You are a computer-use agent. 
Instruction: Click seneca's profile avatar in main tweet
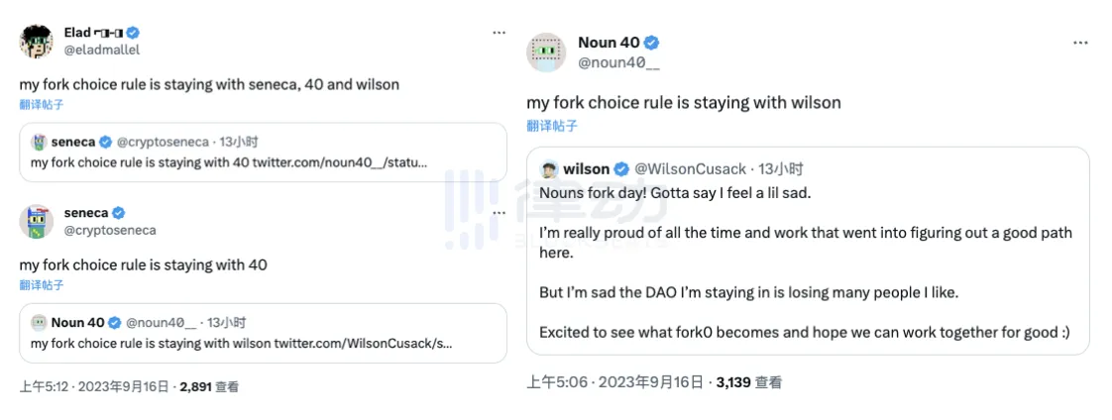pos(36,222)
